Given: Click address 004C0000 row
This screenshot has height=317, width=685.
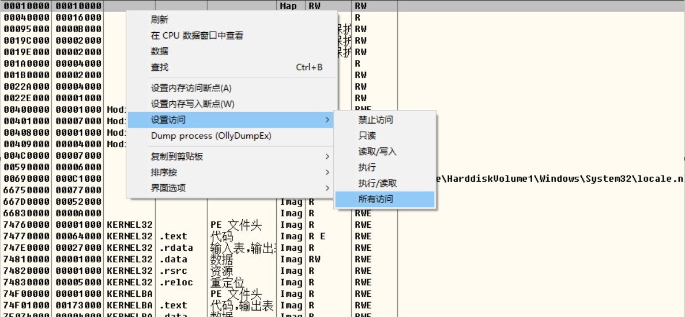Looking at the screenshot, I should click(x=27, y=155).
